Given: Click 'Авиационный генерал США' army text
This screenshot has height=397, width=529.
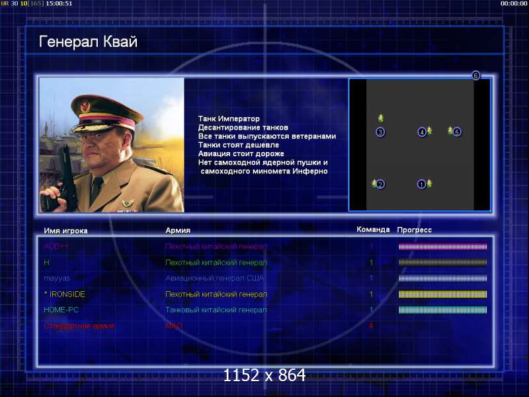Looking at the screenshot, I should 214,278.
